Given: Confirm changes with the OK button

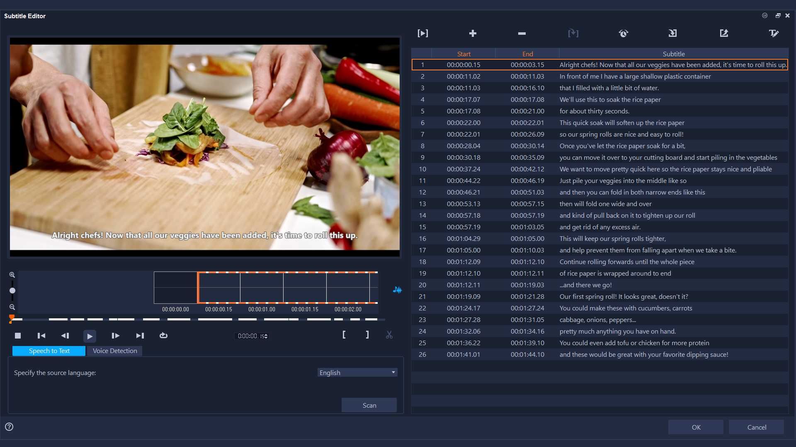Looking at the screenshot, I should tap(696, 427).
